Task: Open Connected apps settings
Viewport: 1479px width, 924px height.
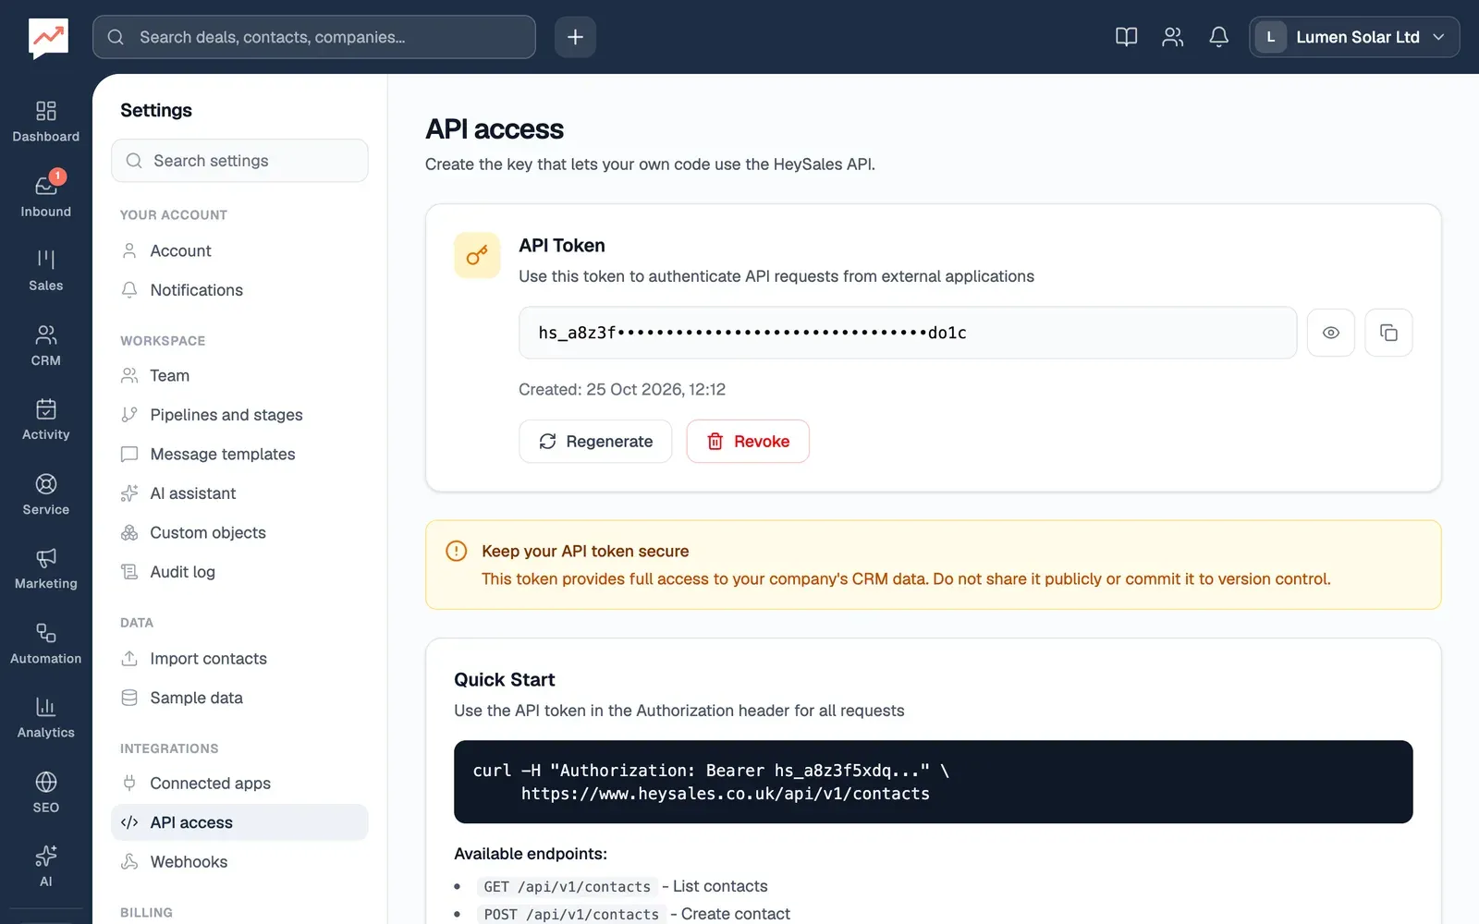Action: pyautogui.click(x=239, y=784)
